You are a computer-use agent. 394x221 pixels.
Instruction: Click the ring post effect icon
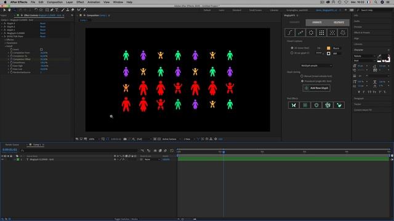coord(316,105)
